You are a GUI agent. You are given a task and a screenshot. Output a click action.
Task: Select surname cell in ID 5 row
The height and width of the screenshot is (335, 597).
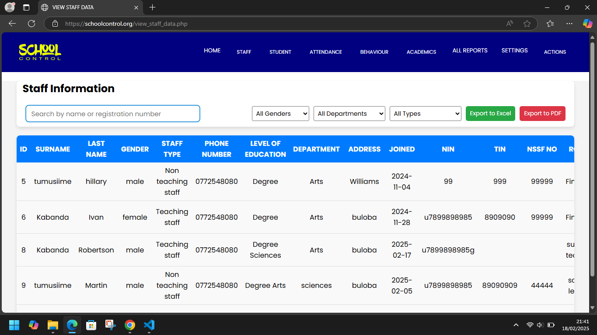tap(53, 181)
